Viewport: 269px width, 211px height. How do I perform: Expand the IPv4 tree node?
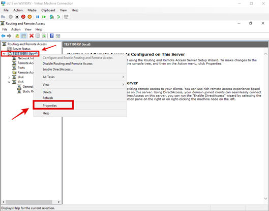[x=9, y=77]
